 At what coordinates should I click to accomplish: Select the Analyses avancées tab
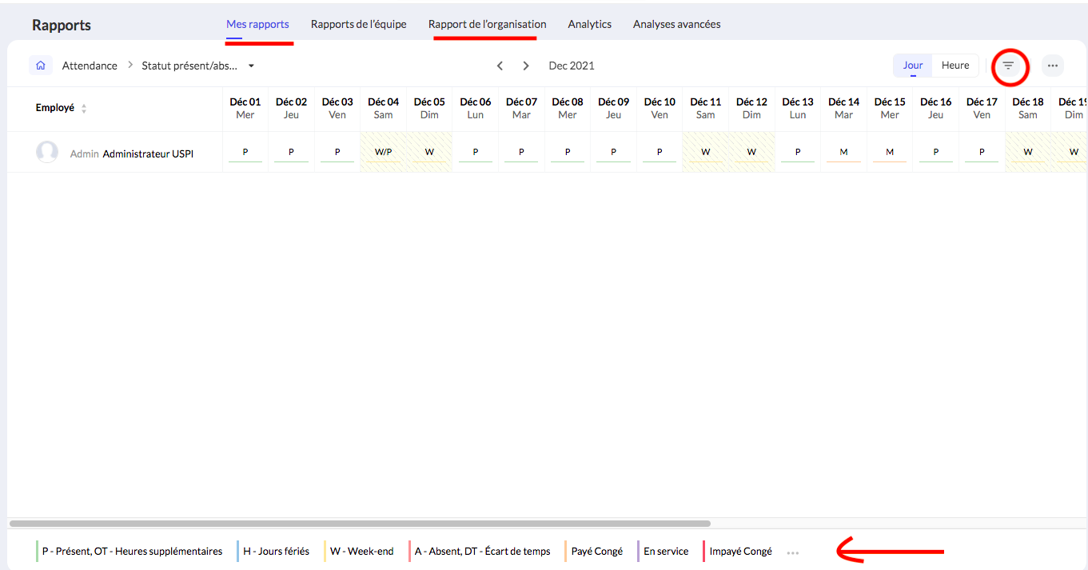click(676, 24)
